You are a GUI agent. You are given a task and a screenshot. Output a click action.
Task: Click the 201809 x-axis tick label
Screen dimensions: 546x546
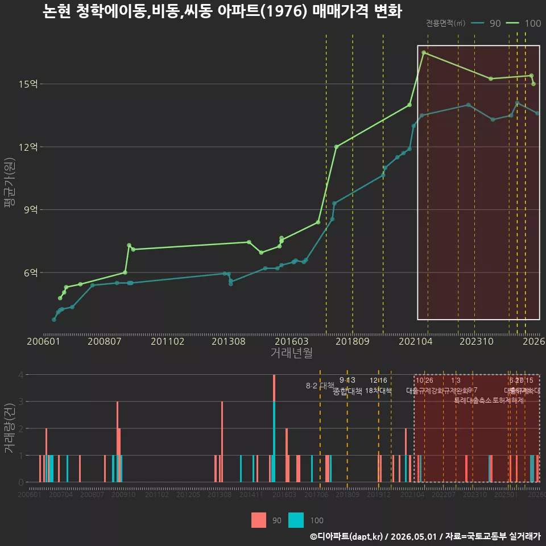point(353,341)
